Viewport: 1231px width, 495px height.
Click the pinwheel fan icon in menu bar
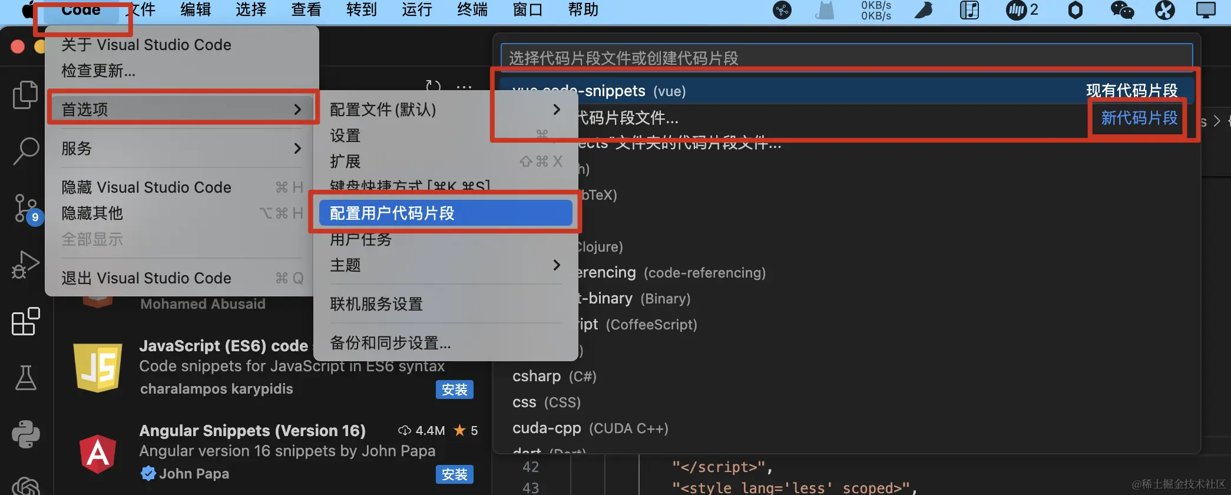[x=1164, y=10]
